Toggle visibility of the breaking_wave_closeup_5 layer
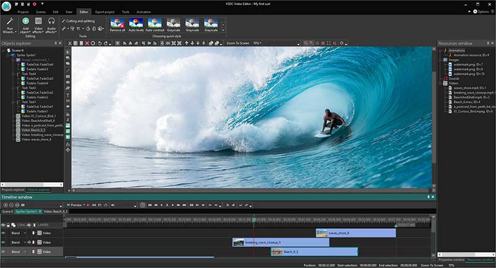Viewport: 496px width, 268px height. tap(3, 243)
